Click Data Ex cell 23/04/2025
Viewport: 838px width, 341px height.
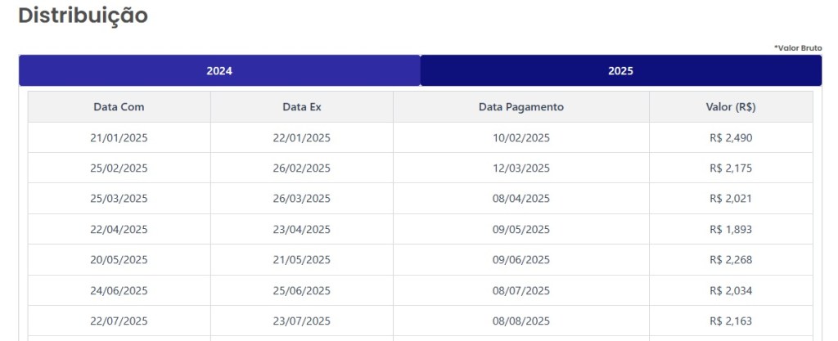coord(301,230)
